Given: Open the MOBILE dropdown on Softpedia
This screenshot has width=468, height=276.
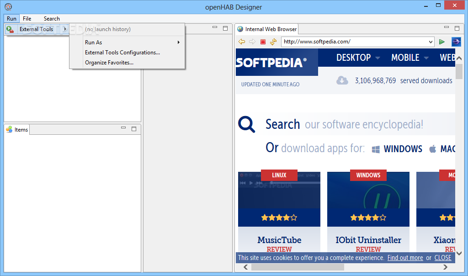Looking at the screenshot, I should point(410,58).
